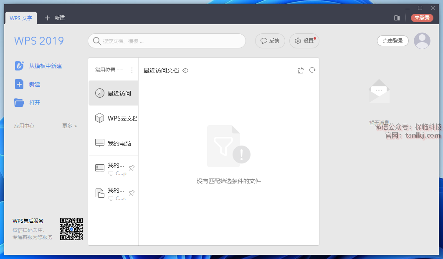The width and height of the screenshot is (443, 259).
Task: Click the 新建 plus icon in sidebar
Action: coord(19,84)
